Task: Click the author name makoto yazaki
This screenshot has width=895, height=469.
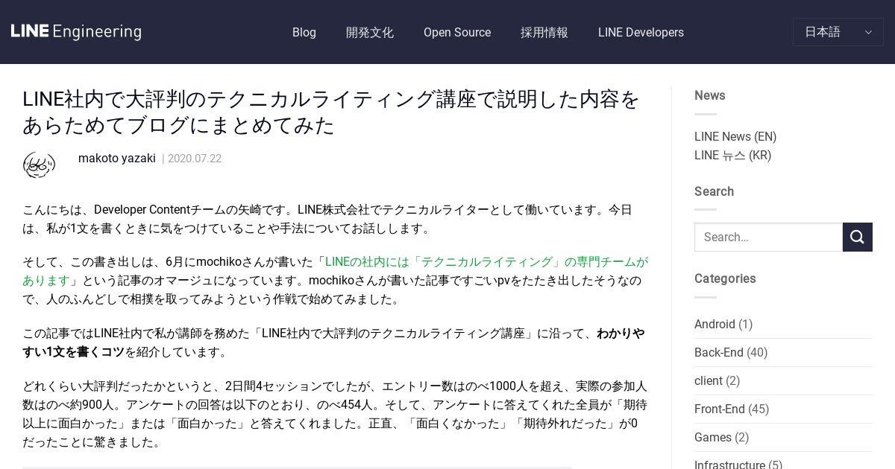Action: coord(117,158)
